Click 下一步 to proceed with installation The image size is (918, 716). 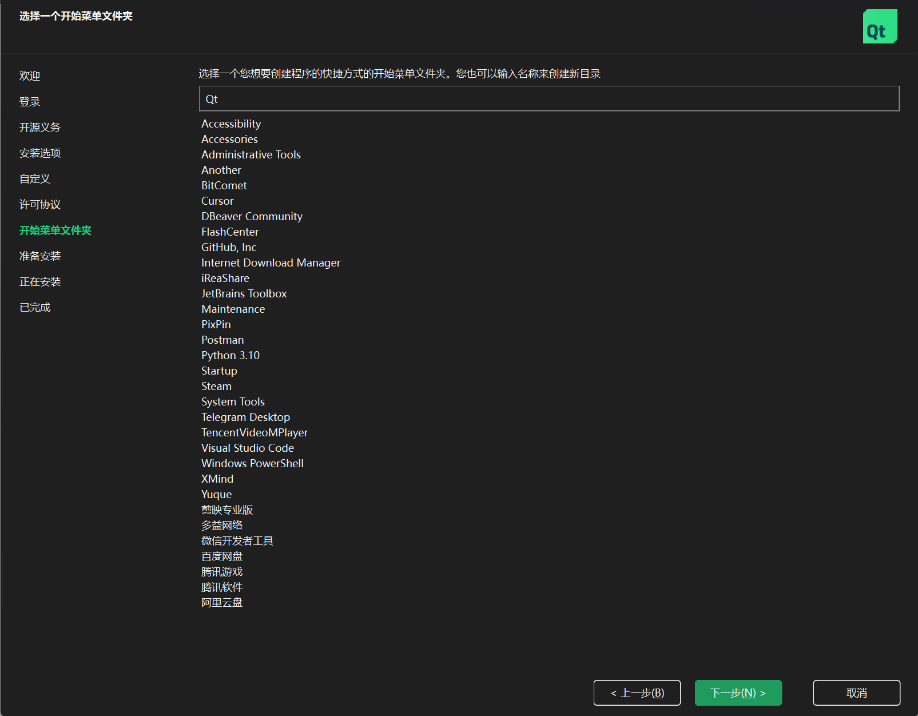click(x=738, y=693)
